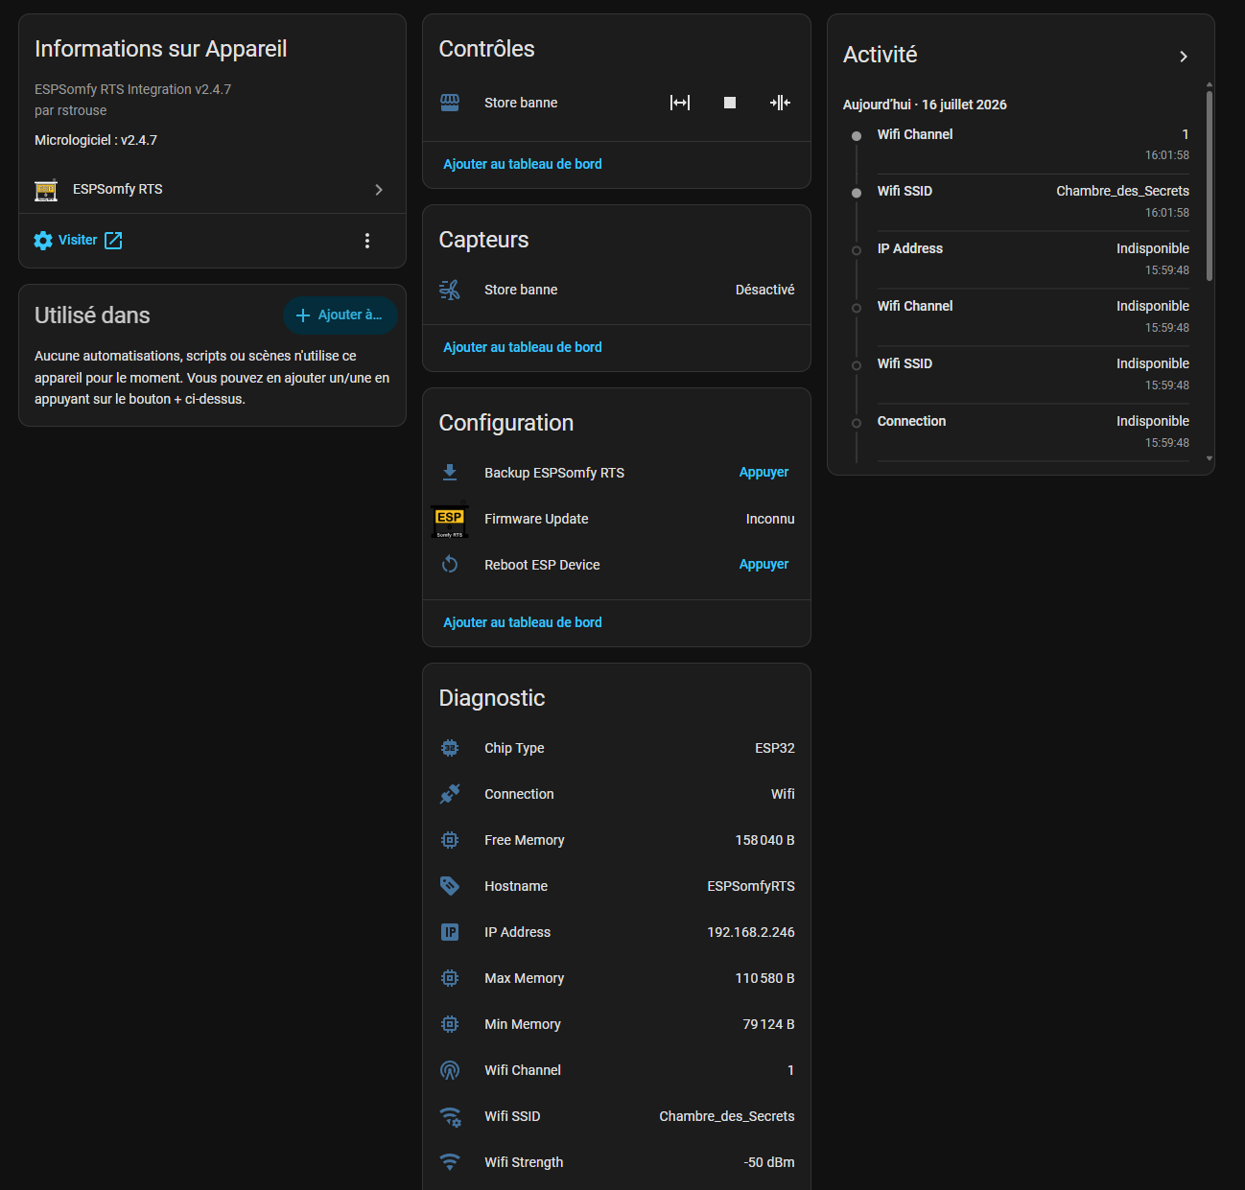Click the Max Memory 110 580 B value
Image resolution: width=1245 pixels, height=1190 pixels.
(x=765, y=978)
